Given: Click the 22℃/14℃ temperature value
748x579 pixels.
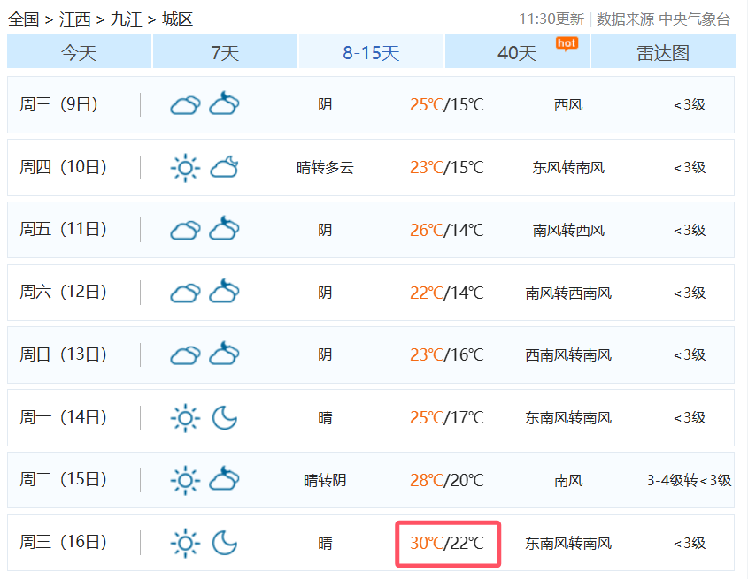Looking at the screenshot, I should click(x=447, y=293).
